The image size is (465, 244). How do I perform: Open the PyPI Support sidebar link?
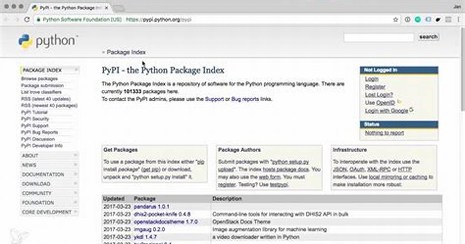[x=35, y=126]
